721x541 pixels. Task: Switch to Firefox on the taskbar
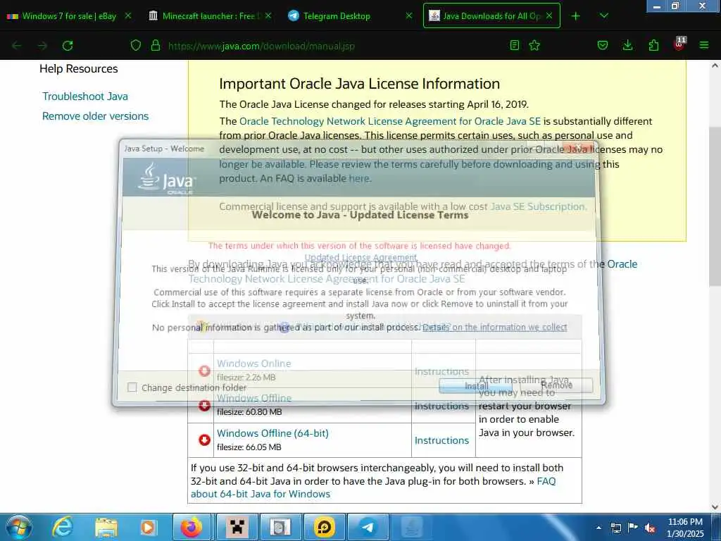[x=192, y=527]
